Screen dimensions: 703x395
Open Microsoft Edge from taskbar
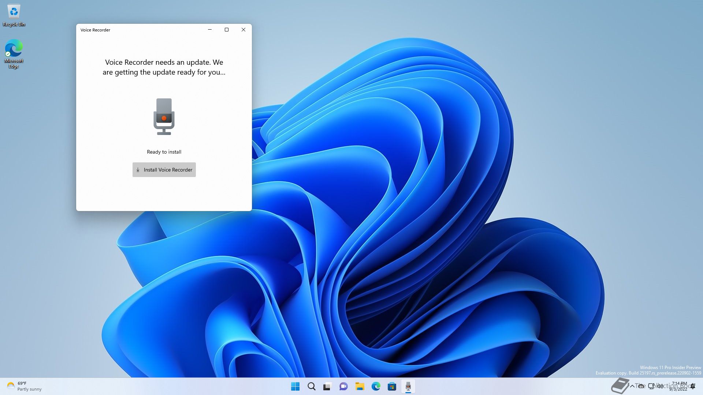pyautogui.click(x=376, y=386)
